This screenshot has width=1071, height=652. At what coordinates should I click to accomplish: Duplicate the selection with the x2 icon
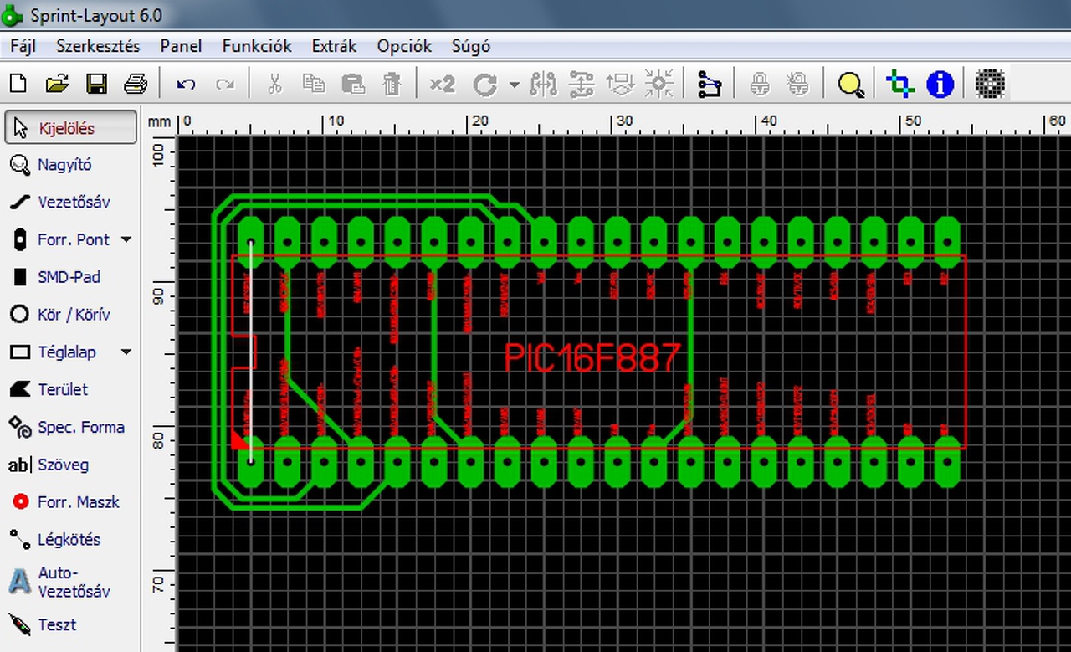click(x=442, y=84)
